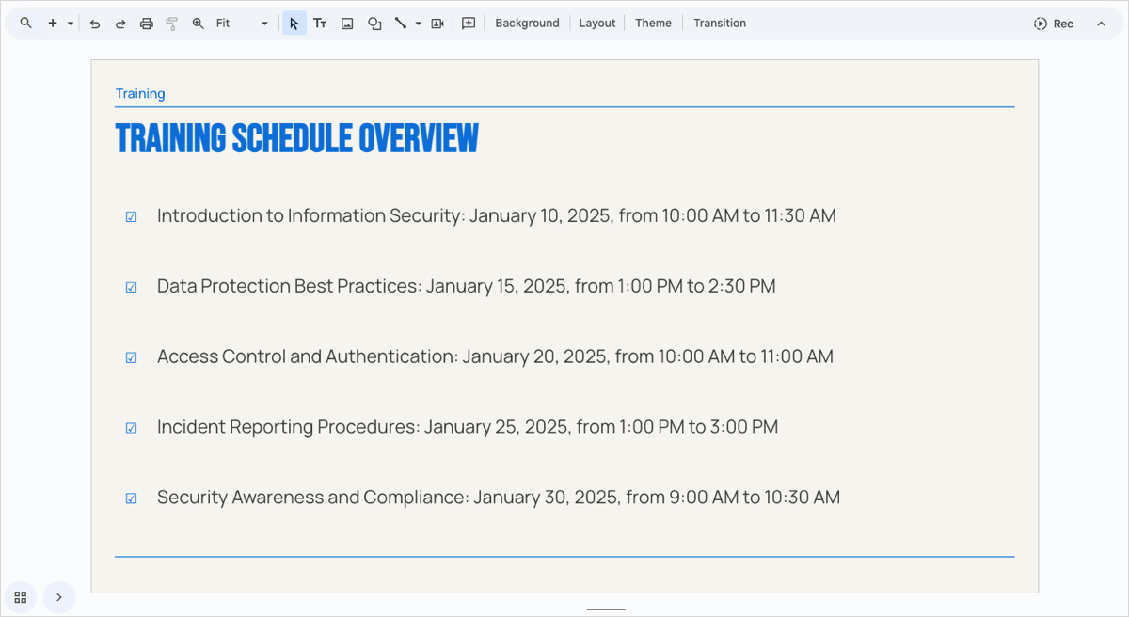Viewport: 1129px width, 617px height.
Task: Click the zoom magnifier tool
Action: (x=198, y=24)
